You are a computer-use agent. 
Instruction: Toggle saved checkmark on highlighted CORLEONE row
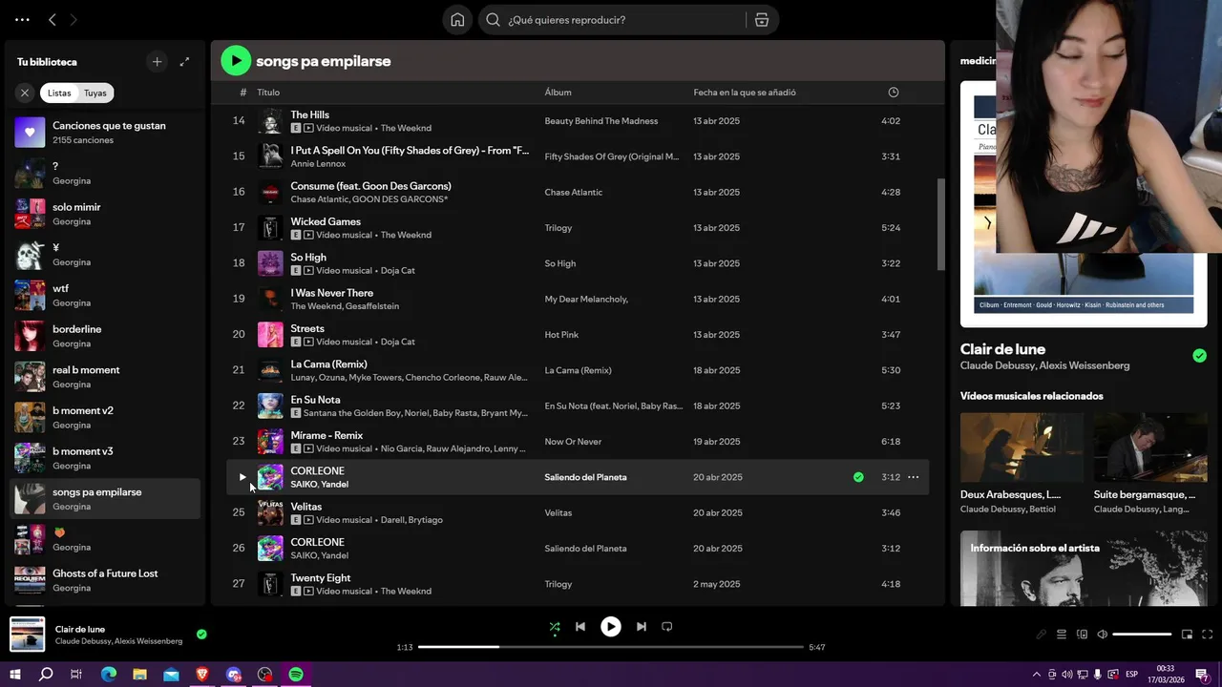point(858,477)
